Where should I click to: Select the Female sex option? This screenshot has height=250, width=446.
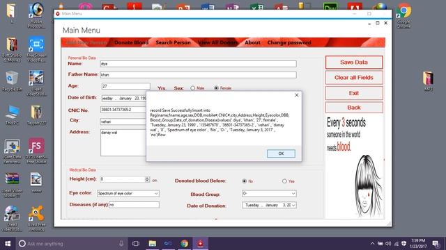click(x=216, y=88)
